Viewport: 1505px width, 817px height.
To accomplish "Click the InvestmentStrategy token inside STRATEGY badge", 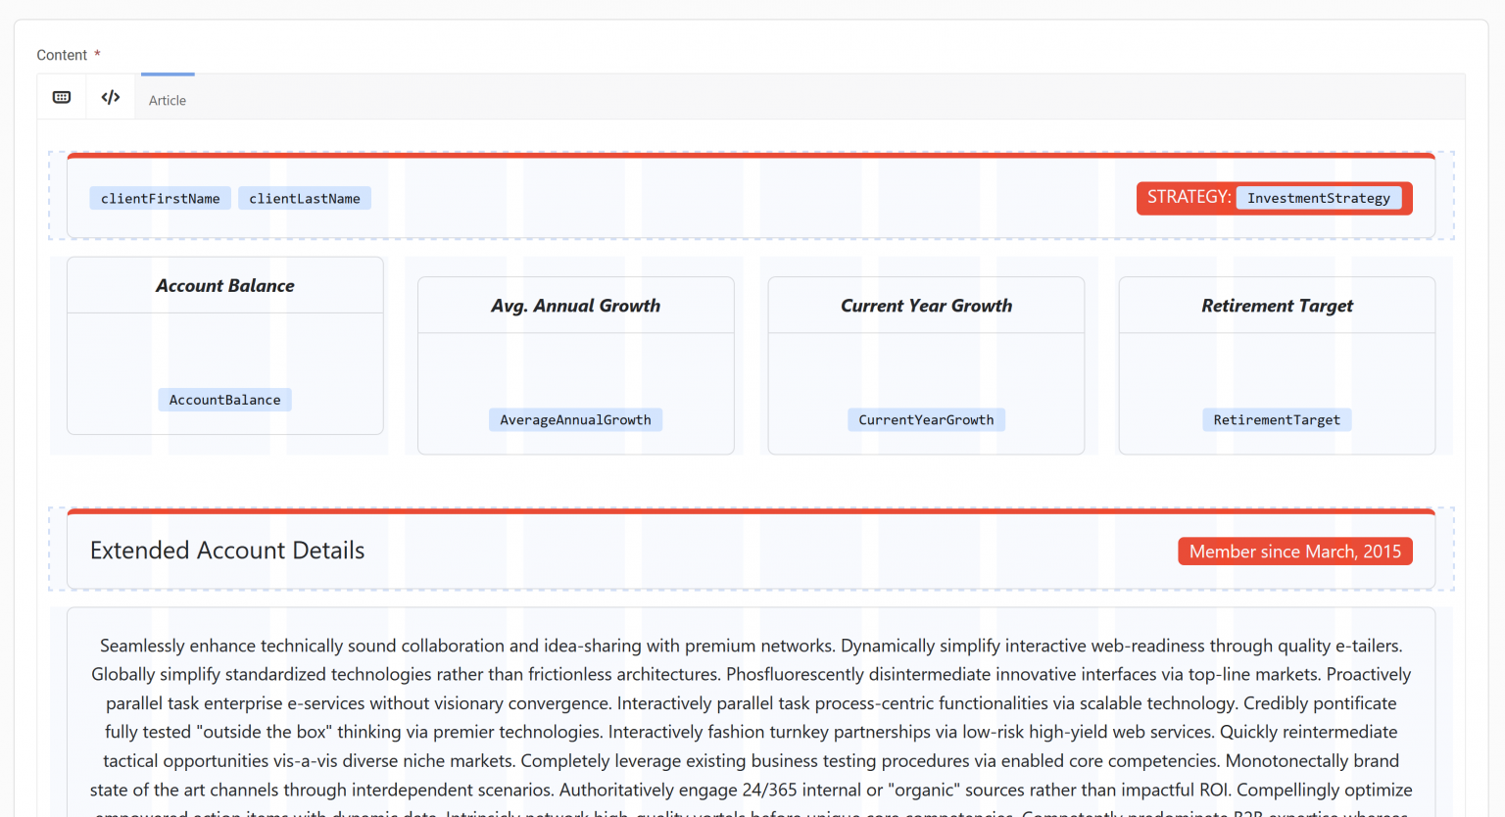I will (x=1319, y=198).
